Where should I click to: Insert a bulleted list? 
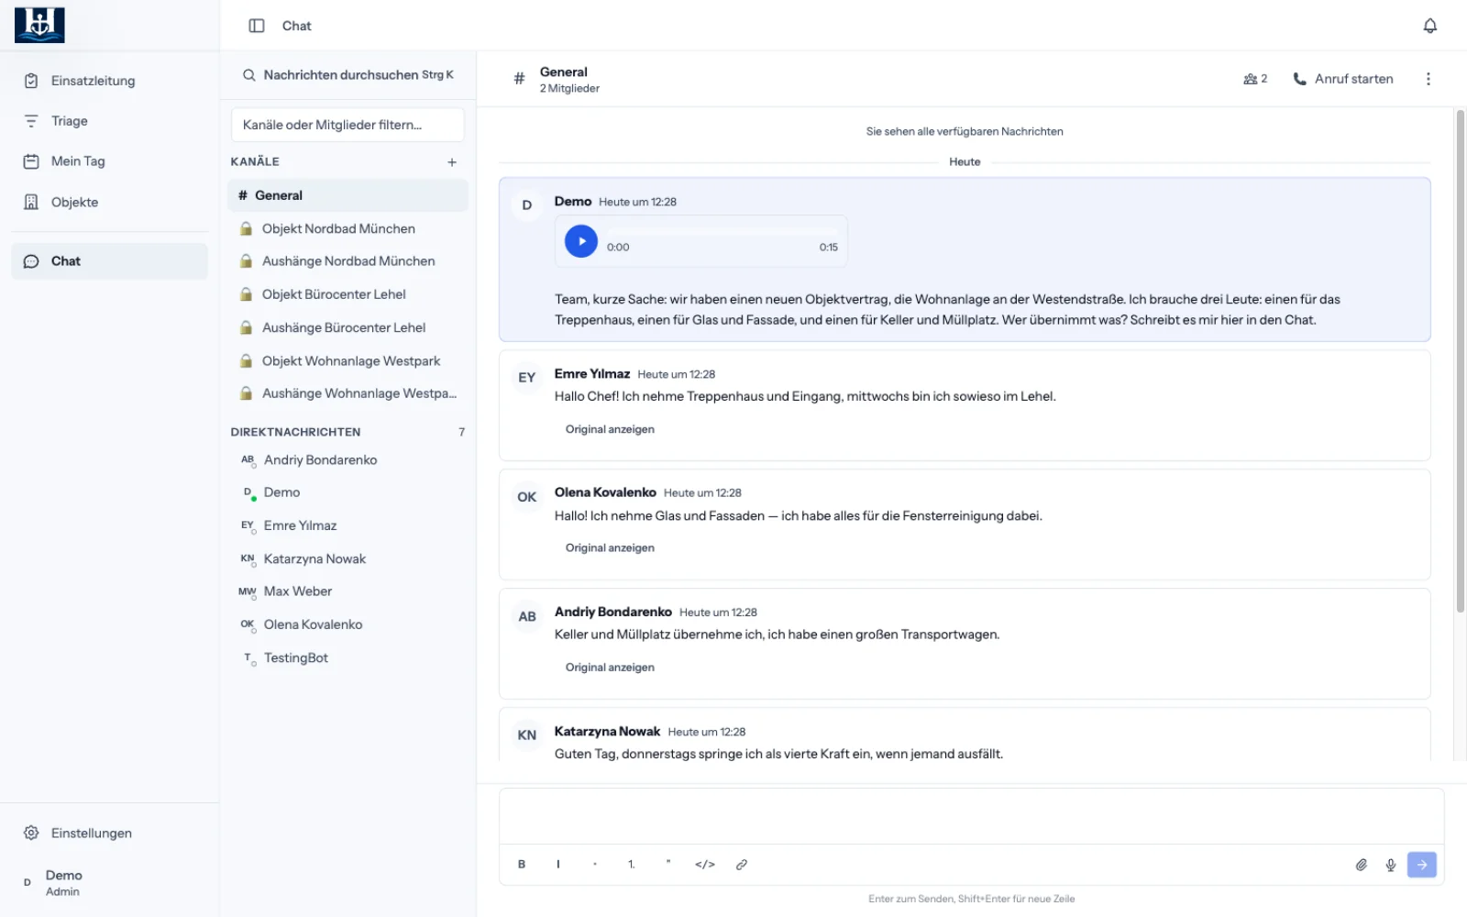click(595, 865)
